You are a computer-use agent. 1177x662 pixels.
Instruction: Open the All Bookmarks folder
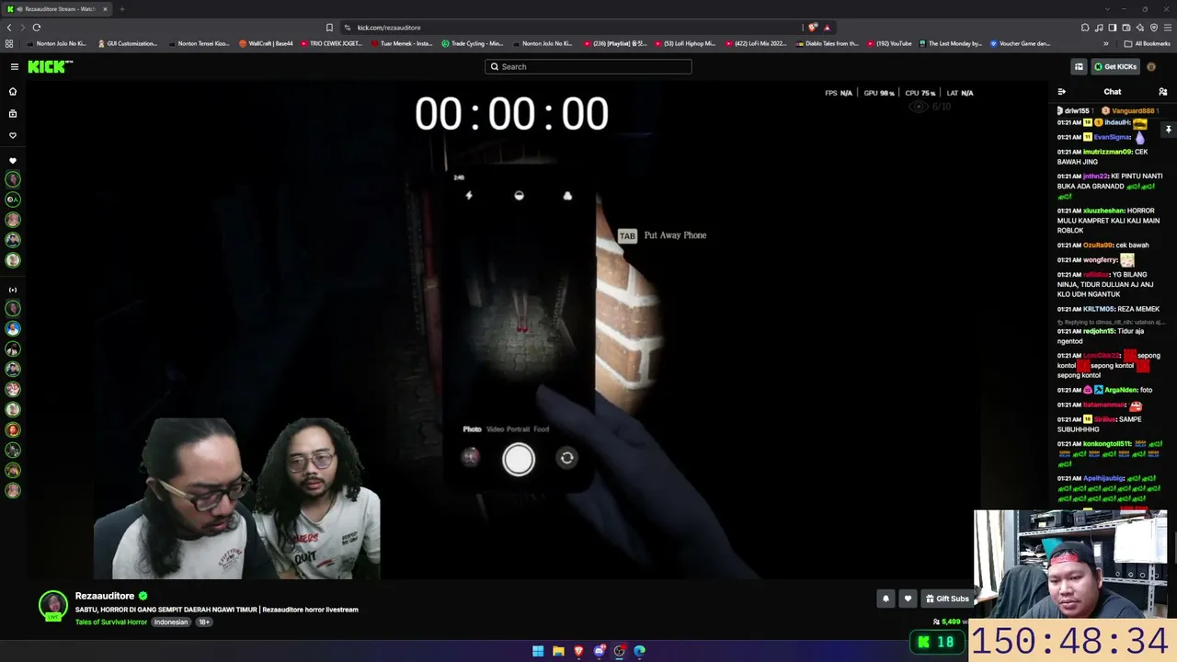point(1147,43)
